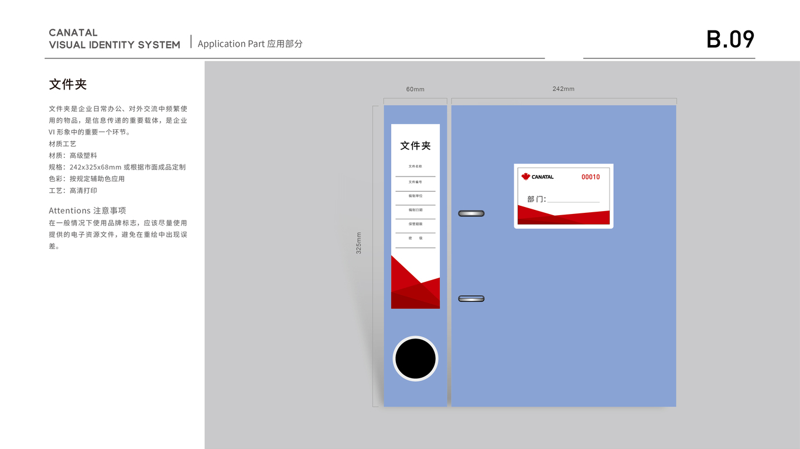Click the 编制单位 field on spine
800x449 pixels.
click(x=415, y=199)
